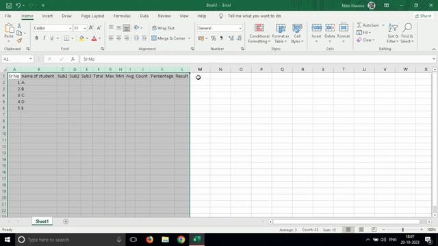Click Increase Decimal icon

[x=231, y=38]
